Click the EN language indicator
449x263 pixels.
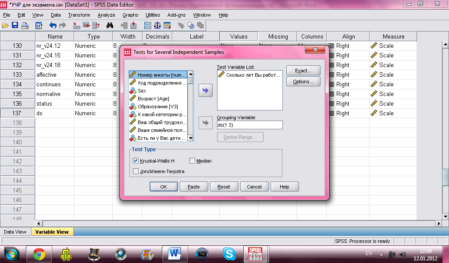(x=369, y=253)
